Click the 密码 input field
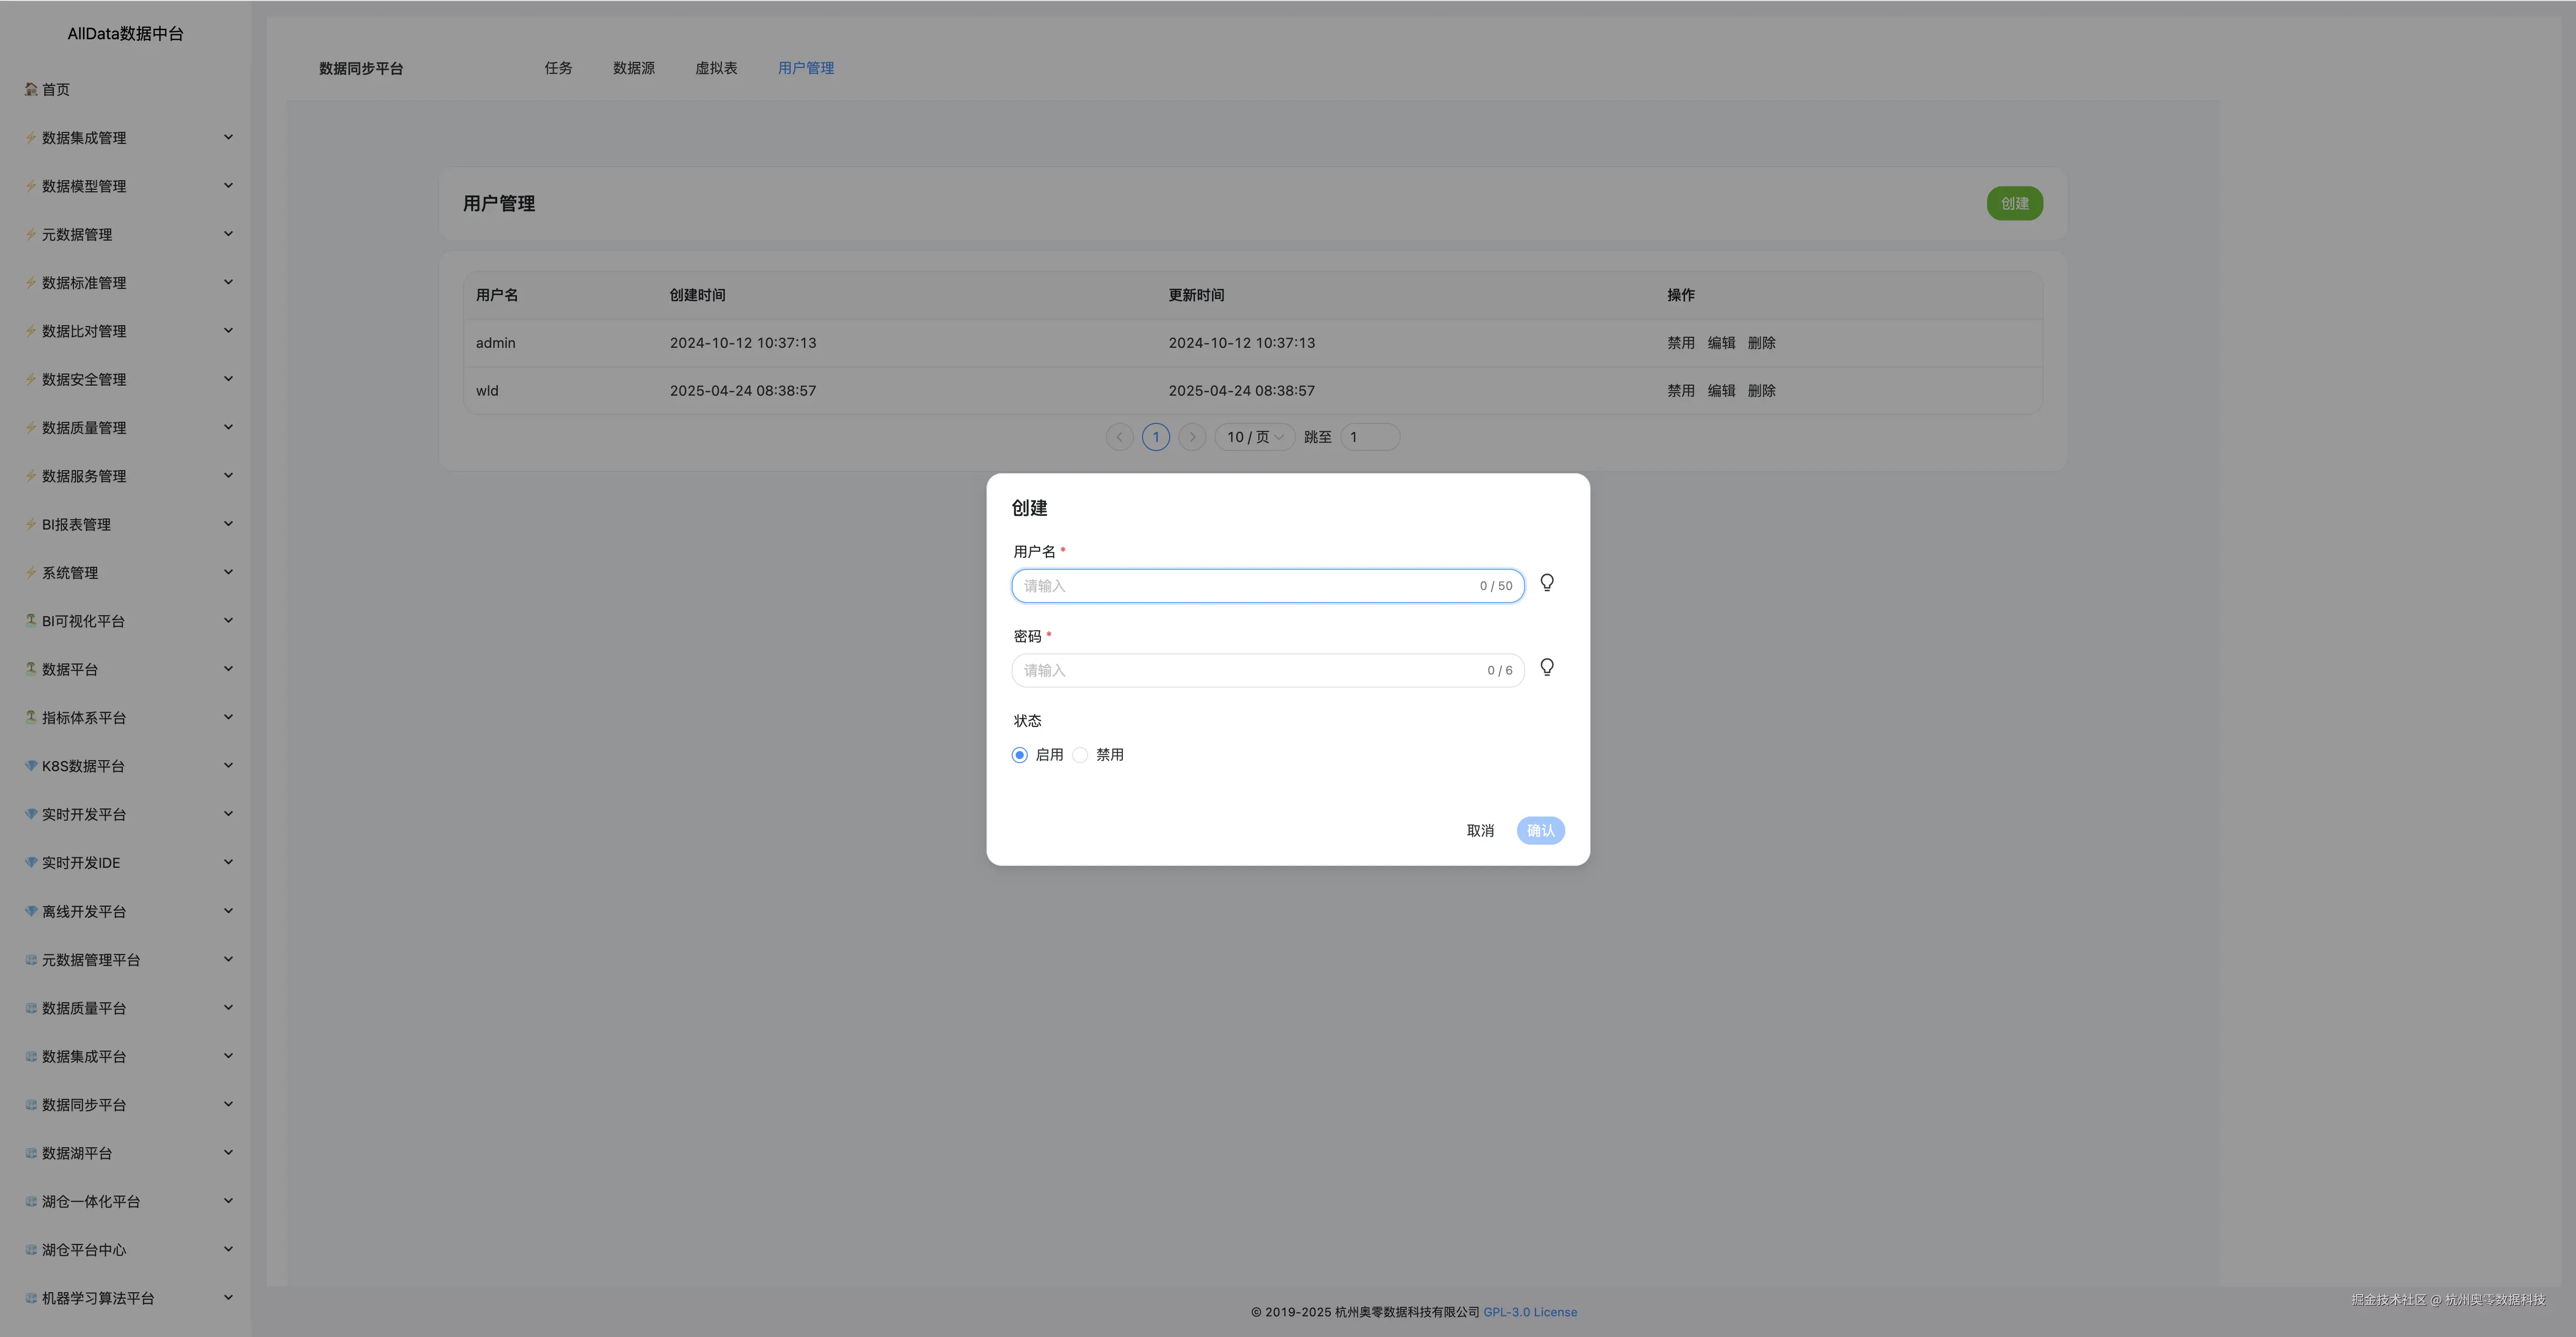 point(1250,671)
